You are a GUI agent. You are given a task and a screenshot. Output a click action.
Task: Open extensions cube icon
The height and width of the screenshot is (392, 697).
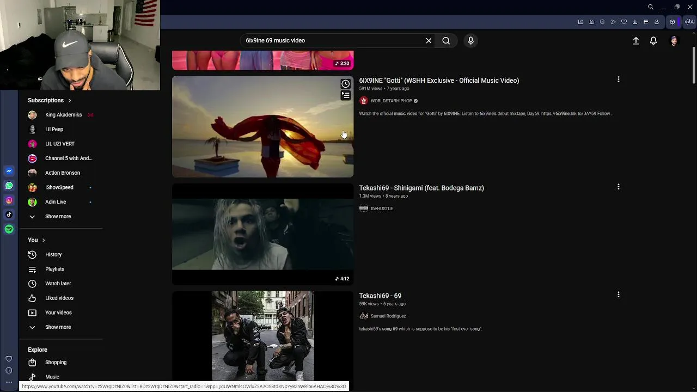[672, 22]
